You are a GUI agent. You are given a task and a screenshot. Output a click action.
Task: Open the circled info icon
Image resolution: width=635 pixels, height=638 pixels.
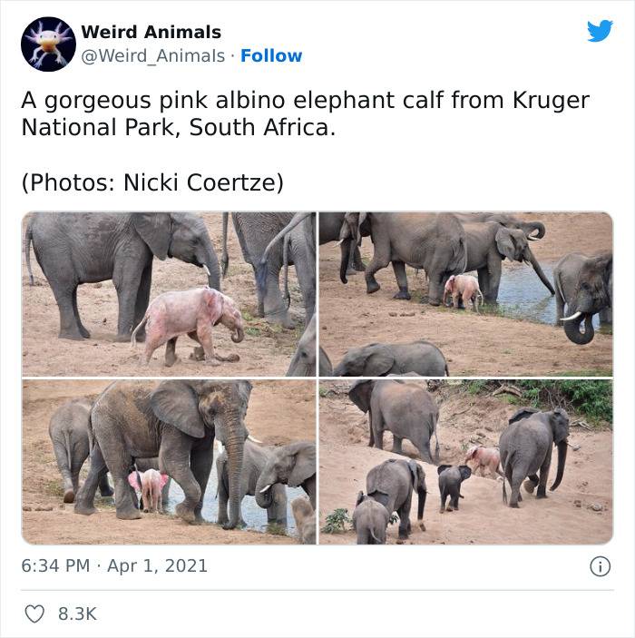600,566
